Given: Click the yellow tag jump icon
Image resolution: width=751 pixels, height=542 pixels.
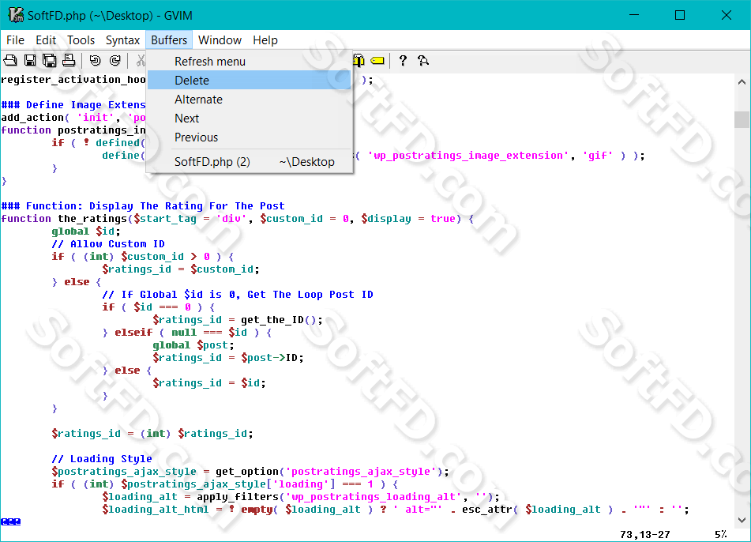Looking at the screenshot, I should (377, 60).
